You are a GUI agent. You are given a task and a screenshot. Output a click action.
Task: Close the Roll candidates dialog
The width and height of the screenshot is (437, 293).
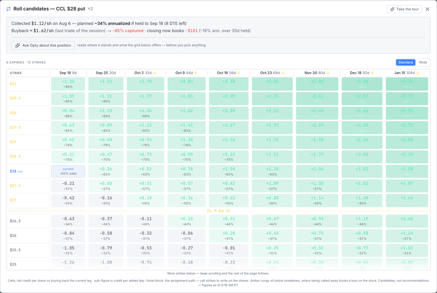click(428, 9)
